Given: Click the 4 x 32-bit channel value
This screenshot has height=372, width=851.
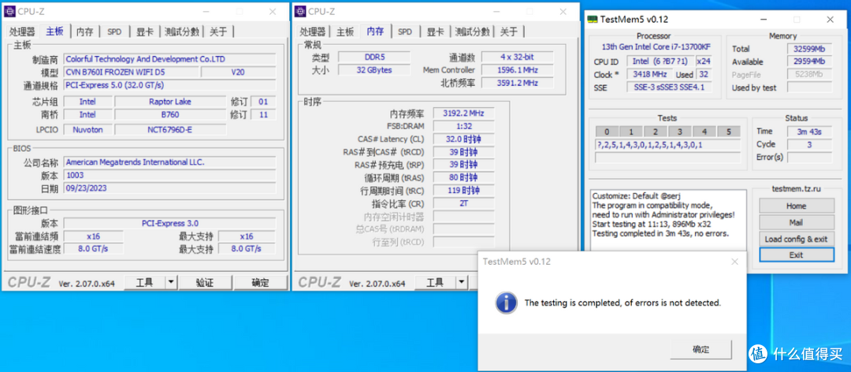Looking at the screenshot, I should 517,57.
